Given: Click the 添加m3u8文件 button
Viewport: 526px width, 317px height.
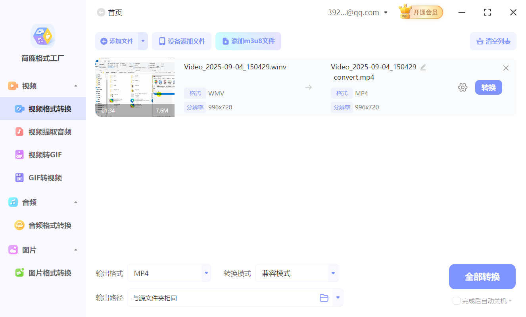Looking at the screenshot, I should point(248,41).
